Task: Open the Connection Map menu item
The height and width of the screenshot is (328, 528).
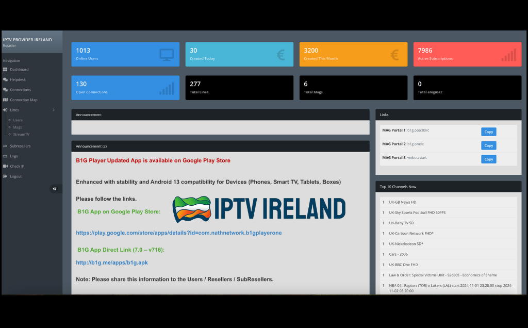Action: click(24, 100)
